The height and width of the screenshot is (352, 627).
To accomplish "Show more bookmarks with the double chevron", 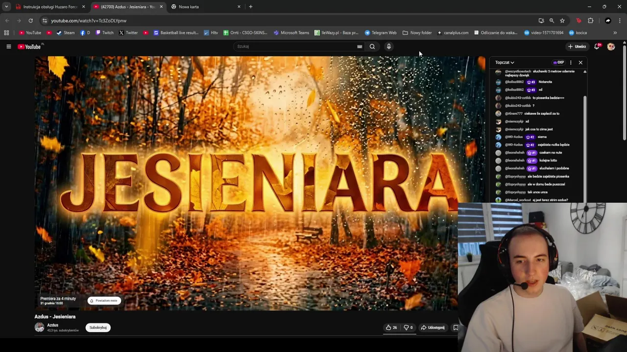I will (x=615, y=33).
